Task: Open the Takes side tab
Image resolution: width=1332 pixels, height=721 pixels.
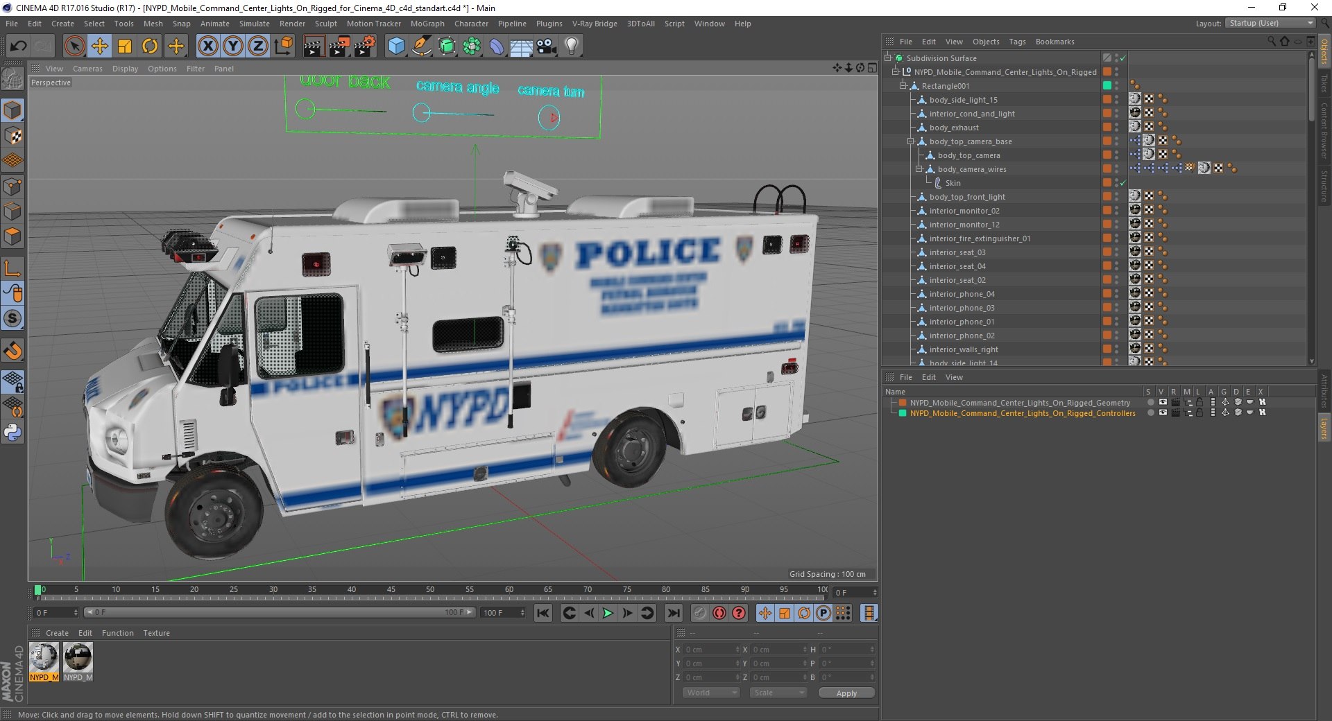Action: pyautogui.click(x=1324, y=84)
